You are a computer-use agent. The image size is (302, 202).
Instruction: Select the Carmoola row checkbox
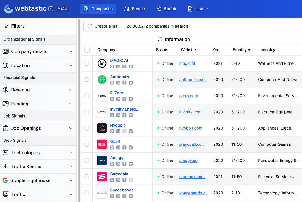tap(87, 177)
